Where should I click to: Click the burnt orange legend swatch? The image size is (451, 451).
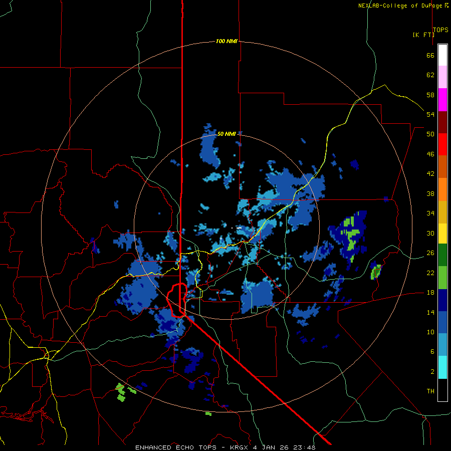pos(442,167)
